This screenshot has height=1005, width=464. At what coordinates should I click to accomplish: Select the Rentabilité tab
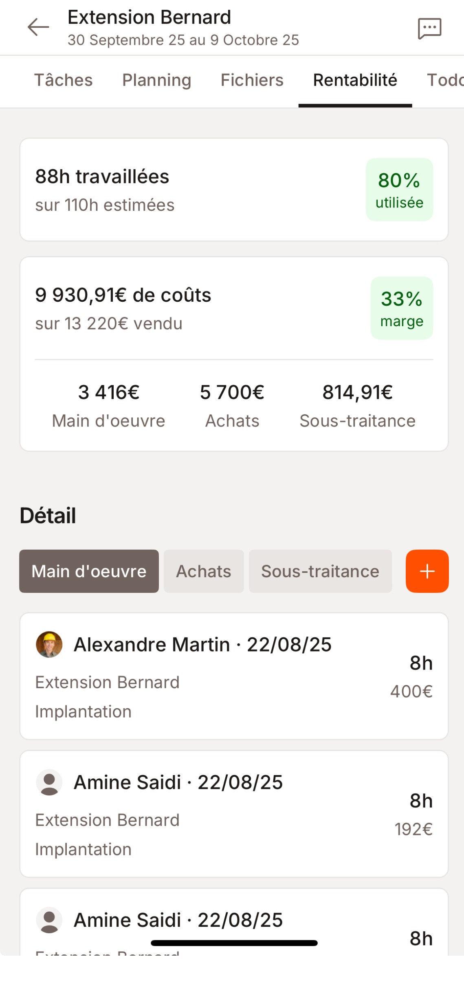tap(355, 80)
